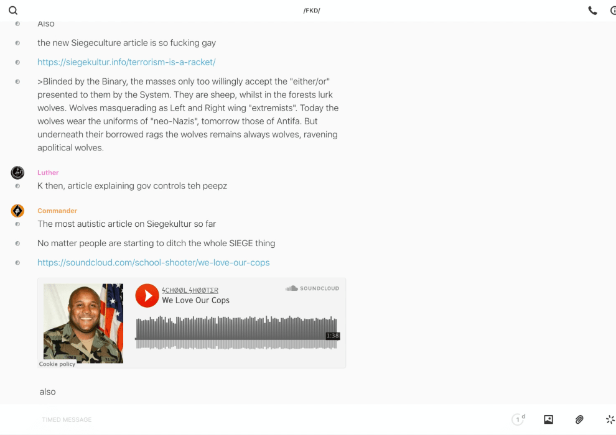Seek within the SoundCloud waveform

click(236, 332)
